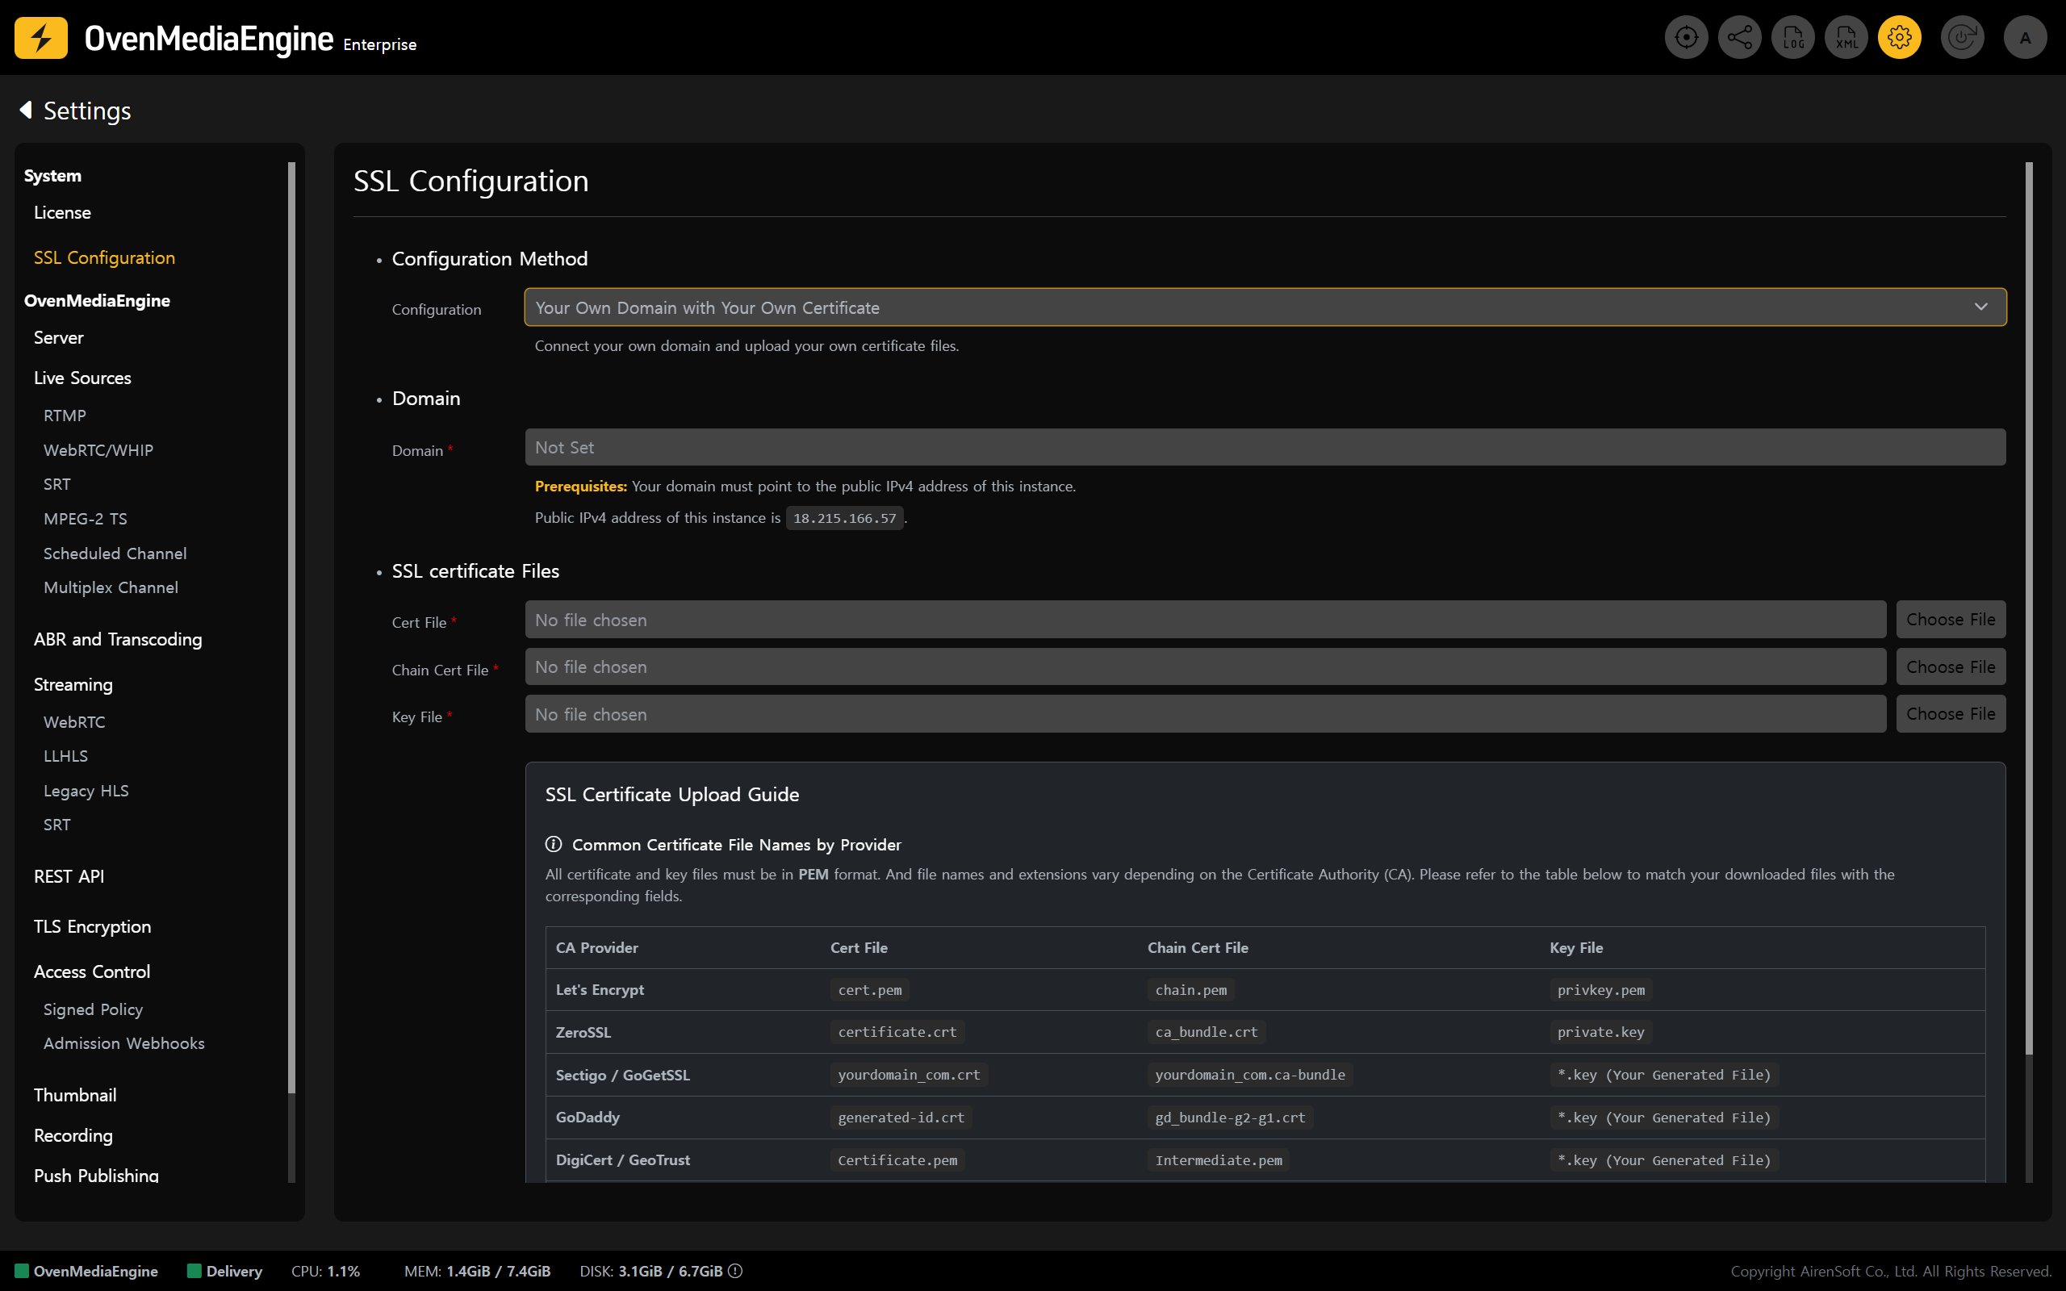Click the yellow settings gear icon
The width and height of the screenshot is (2066, 1291).
1900,38
